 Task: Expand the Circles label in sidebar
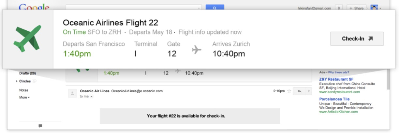pyautogui.click(x=17, y=81)
